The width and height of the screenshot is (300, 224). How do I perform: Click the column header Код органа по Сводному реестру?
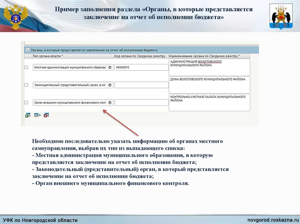[140, 56]
